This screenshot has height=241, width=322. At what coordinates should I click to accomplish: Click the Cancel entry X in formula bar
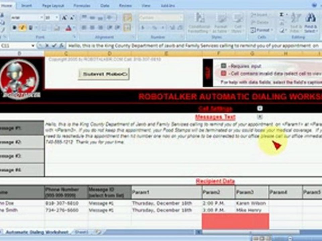47,46
